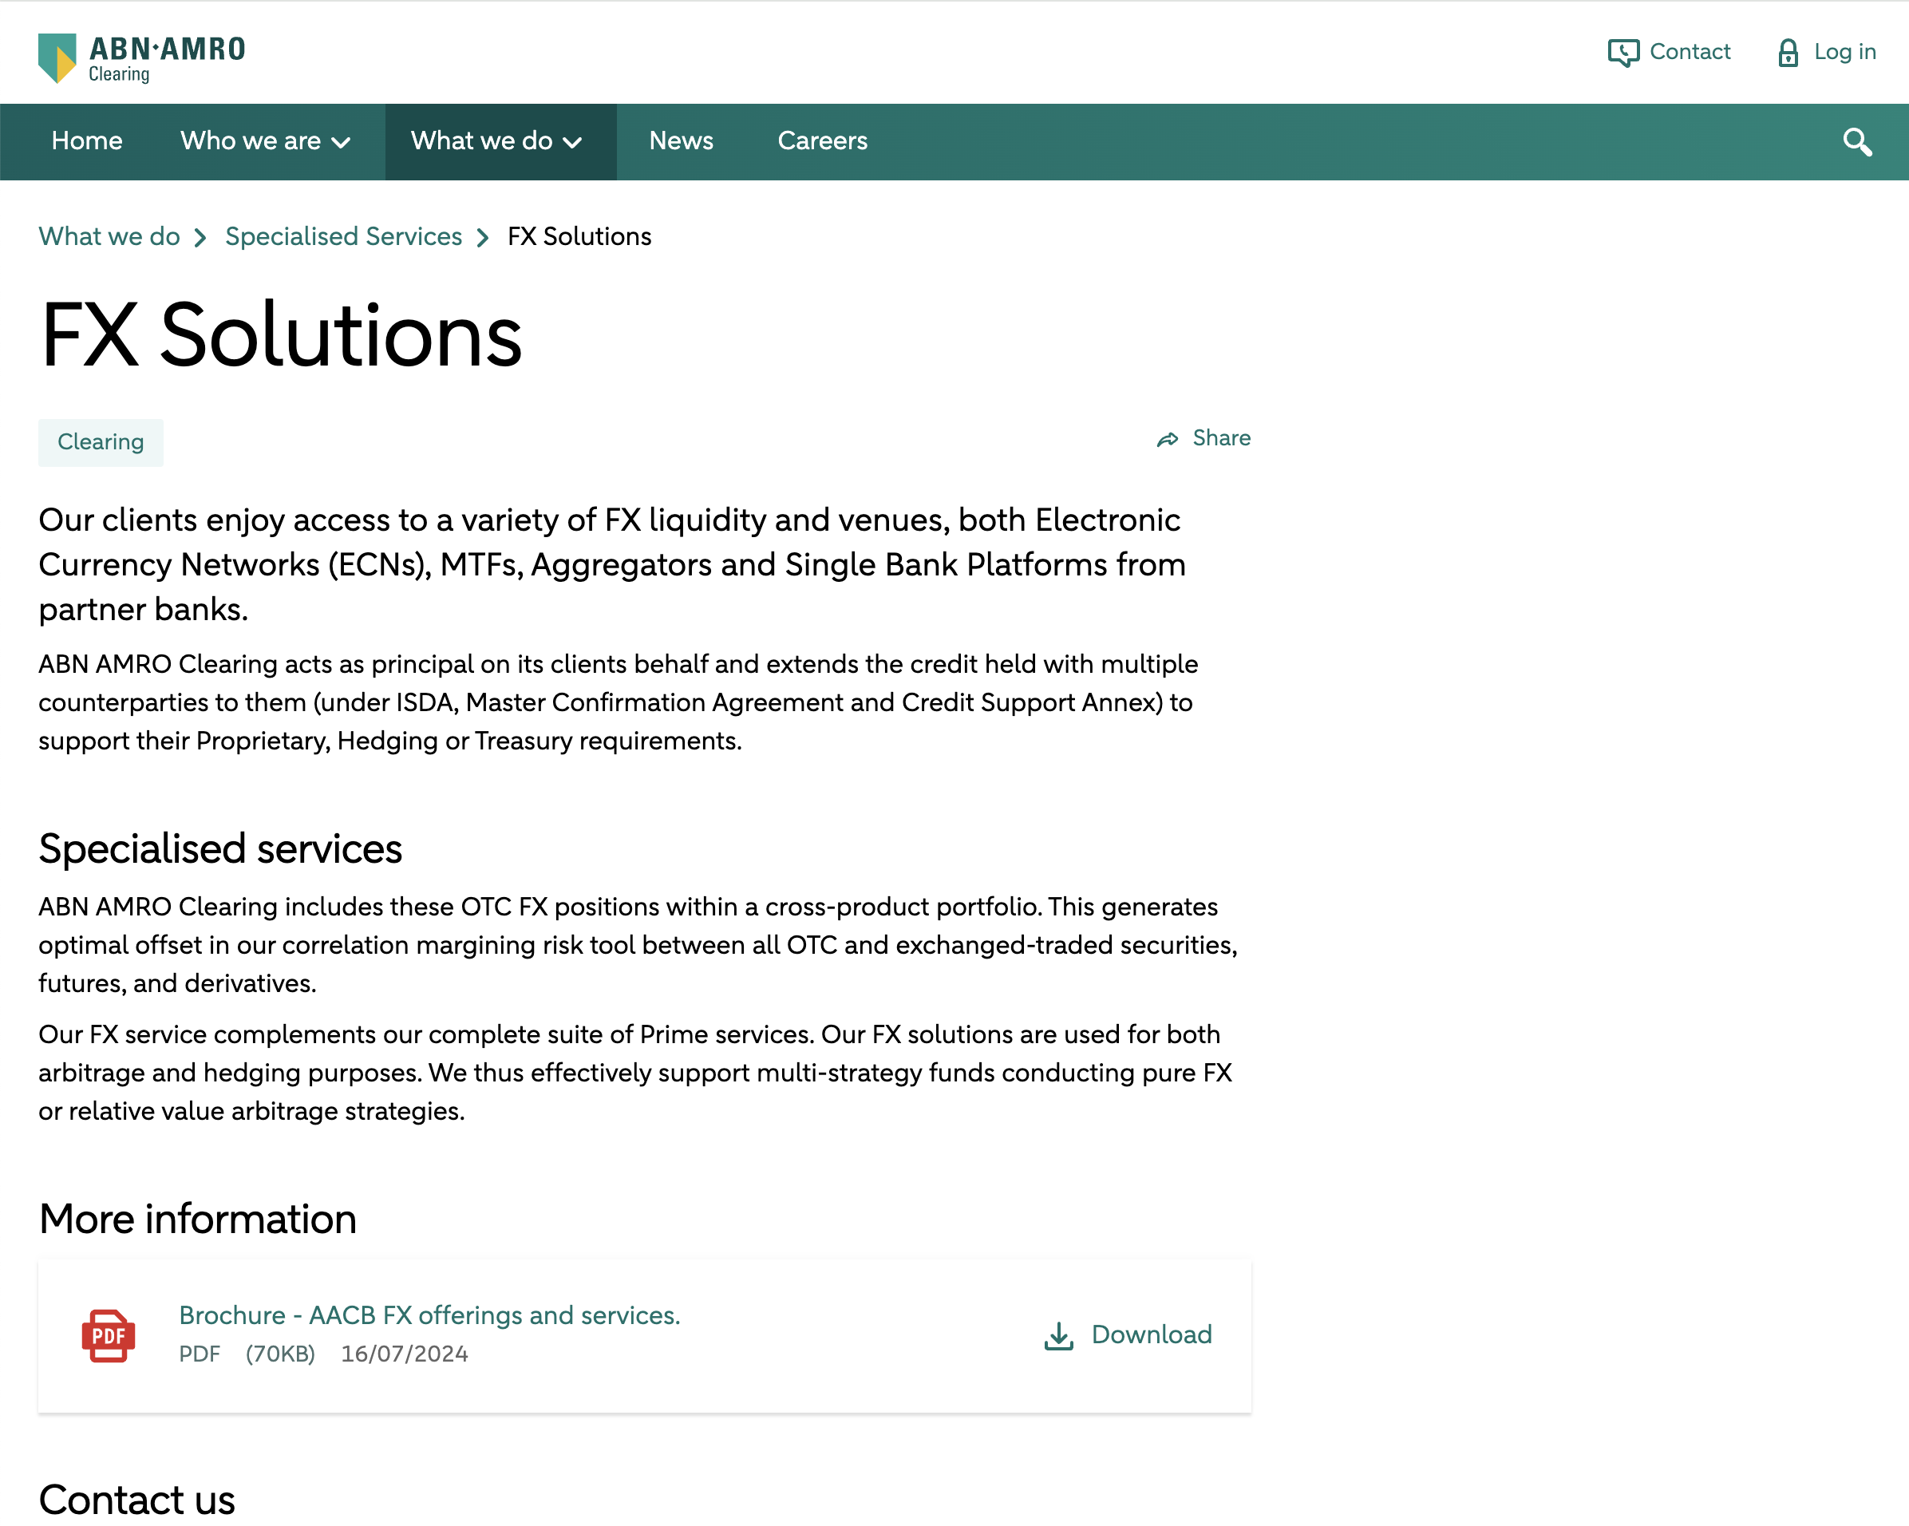Screen dimensions: 1909x1526
Task: Open the AACB FX offerings brochure link
Action: point(429,1315)
